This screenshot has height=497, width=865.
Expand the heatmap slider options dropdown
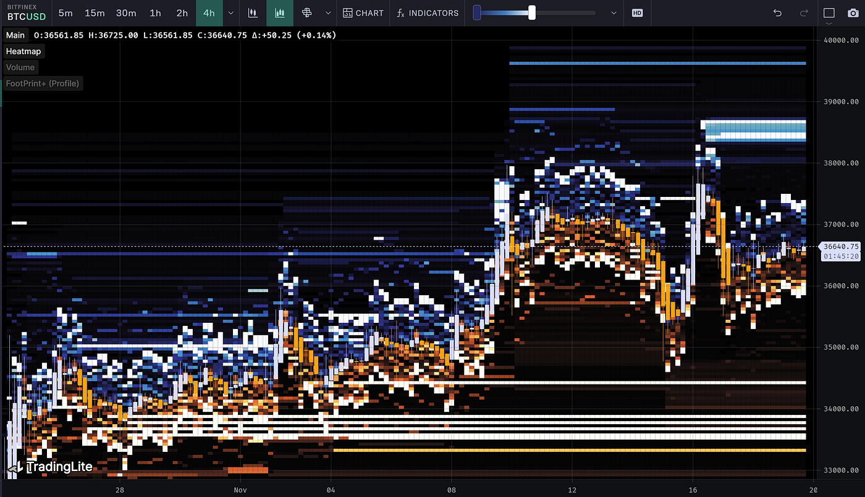(x=614, y=13)
